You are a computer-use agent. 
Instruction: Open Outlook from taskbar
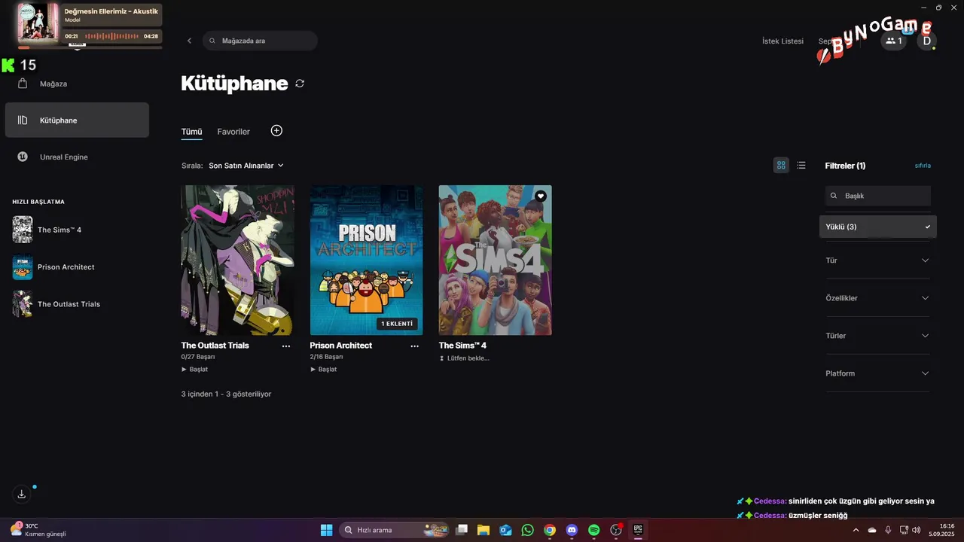click(x=505, y=530)
